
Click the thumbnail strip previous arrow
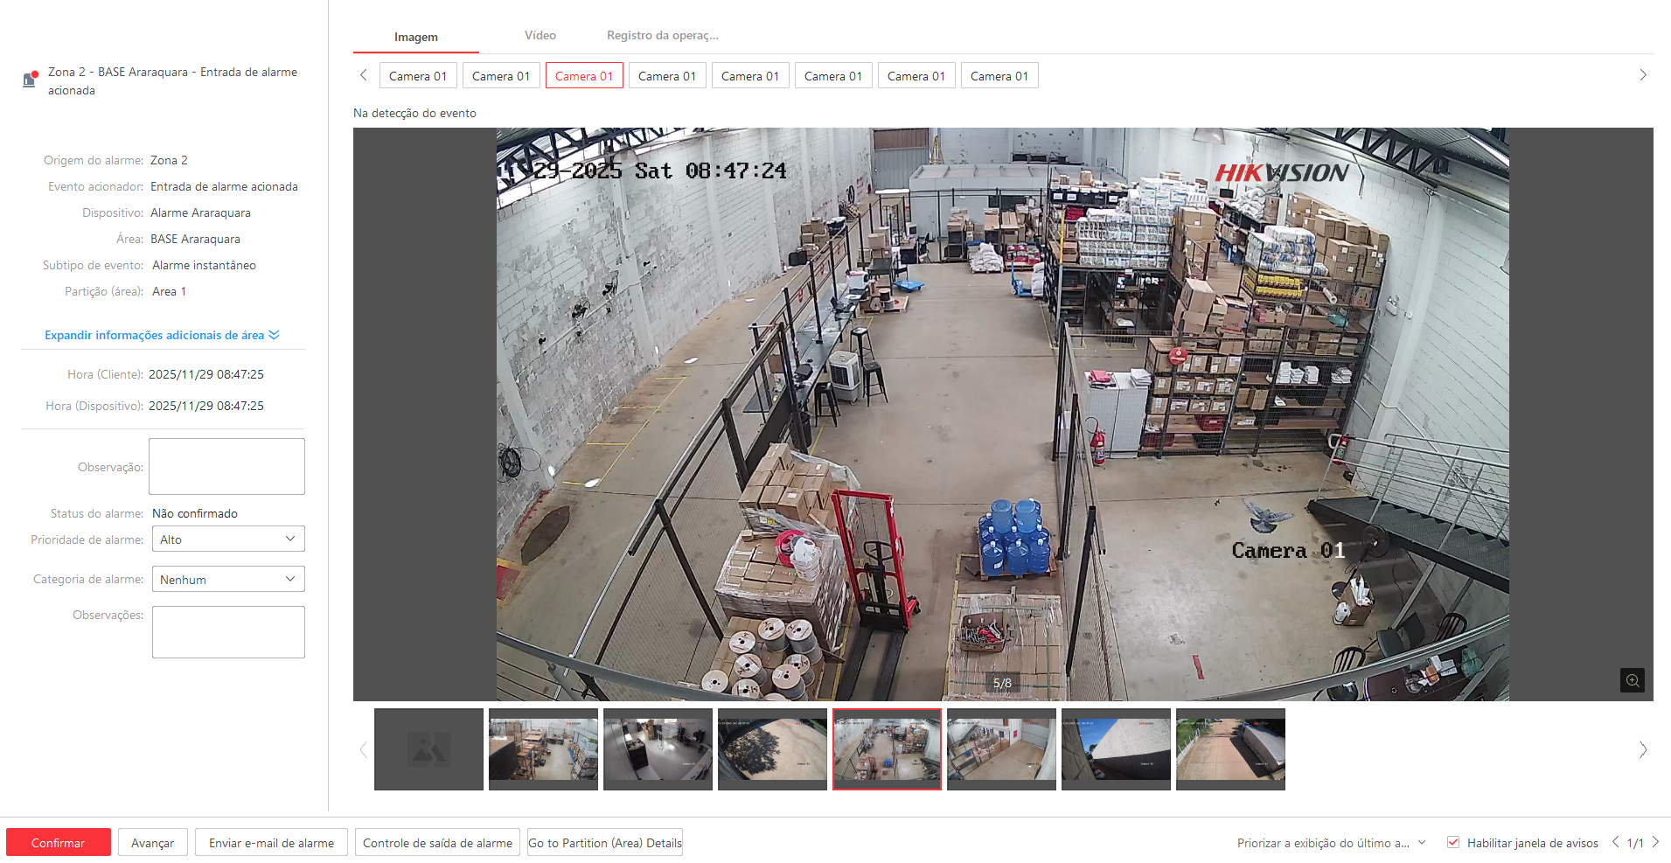pos(364,749)
